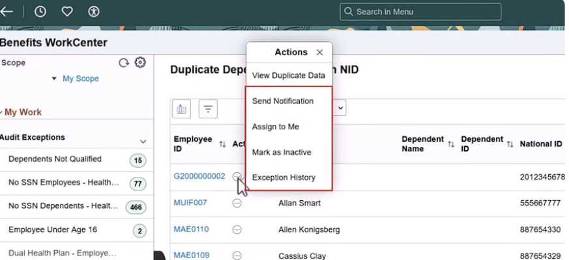Click the 15 count badge
Screen dimensions: 569x260
(138, 161)
